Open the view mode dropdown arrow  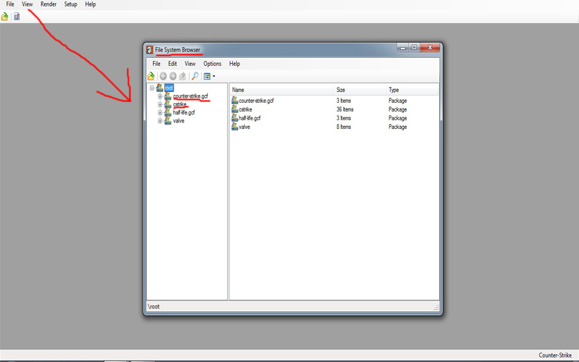pyautogui.click(x=214, y=77)
